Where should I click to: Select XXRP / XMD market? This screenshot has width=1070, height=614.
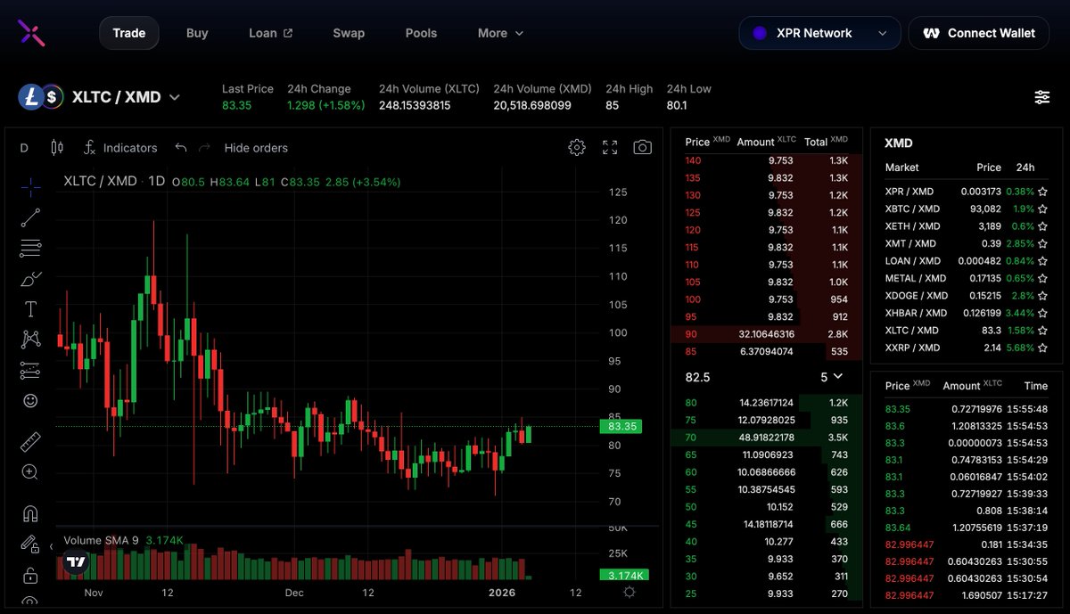click(x=967, y=348)
